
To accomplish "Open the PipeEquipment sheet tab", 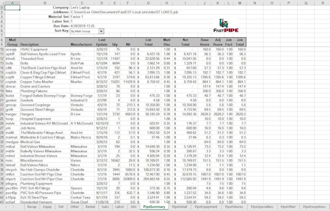I will coord(206,207).
